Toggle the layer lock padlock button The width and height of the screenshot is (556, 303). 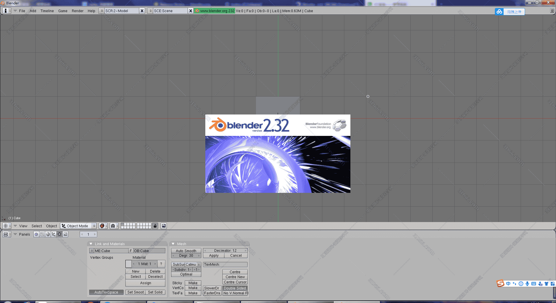click(x=155, y=226)
